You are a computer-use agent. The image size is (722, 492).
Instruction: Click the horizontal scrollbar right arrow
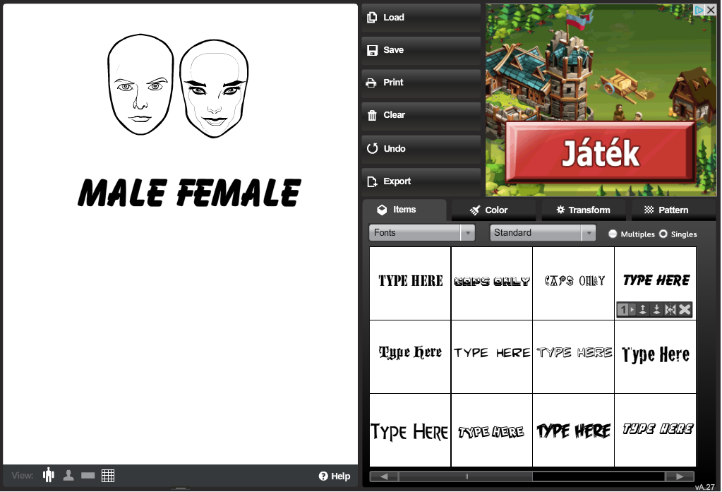point(680,476)
